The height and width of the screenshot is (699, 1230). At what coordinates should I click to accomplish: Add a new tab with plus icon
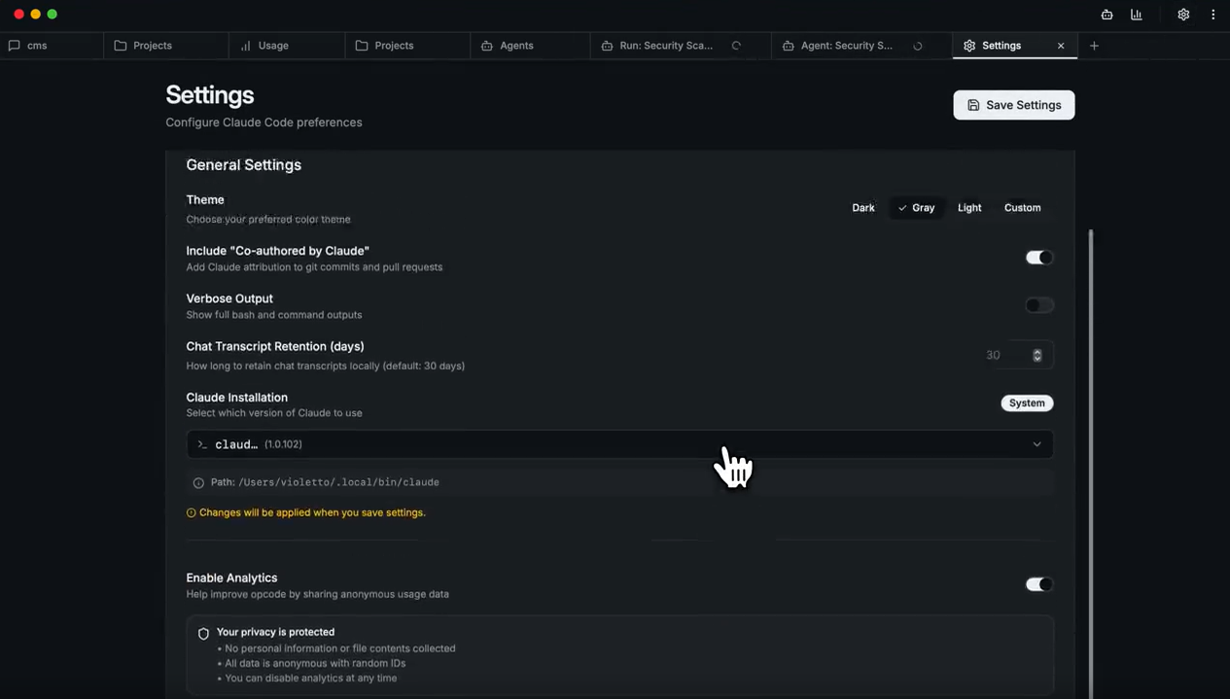point(1094,46)
